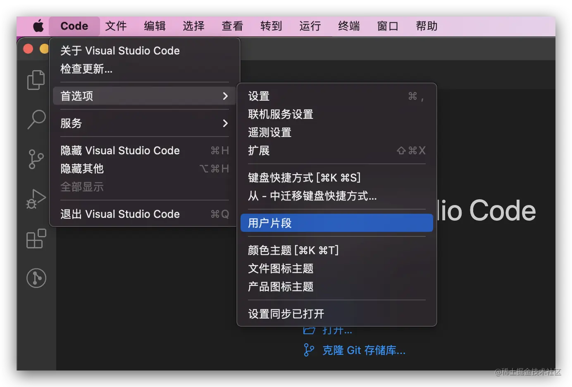Select 联机服务设置

click(336, 114)
